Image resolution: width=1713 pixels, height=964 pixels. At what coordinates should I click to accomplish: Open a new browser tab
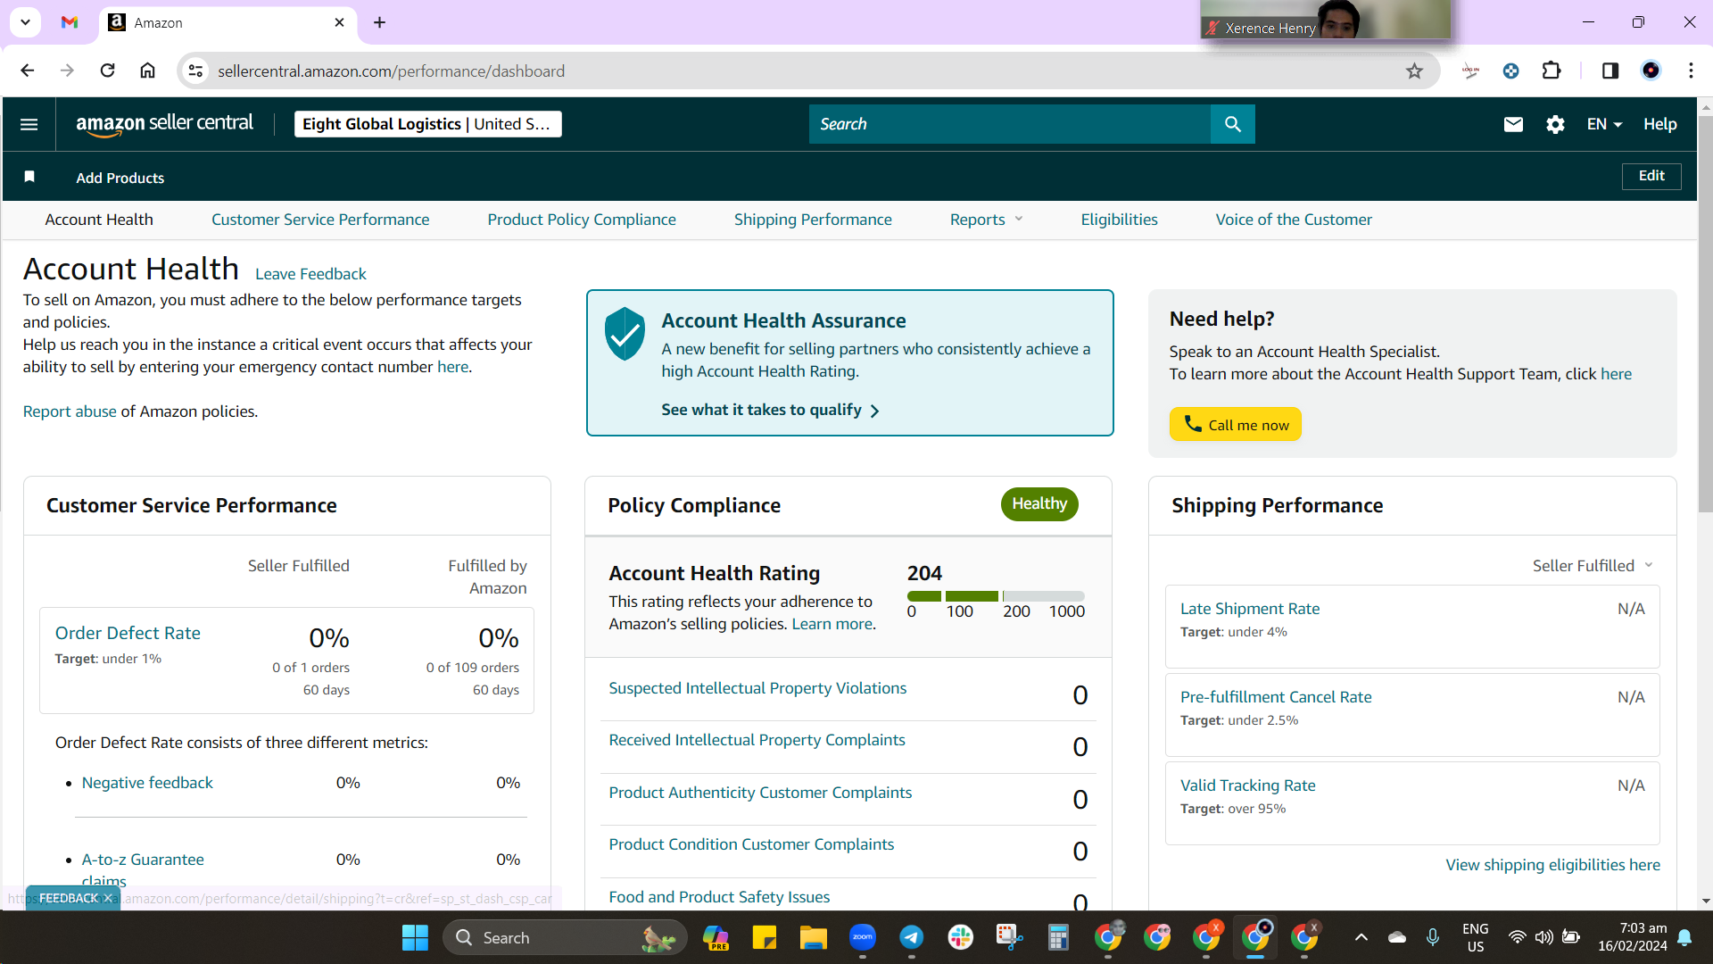(379, 22)
